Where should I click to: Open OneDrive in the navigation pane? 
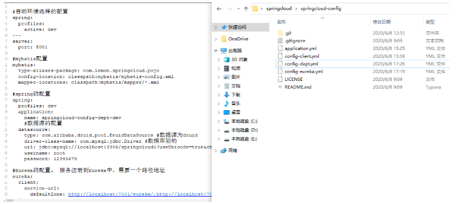(x=238, y=39)
